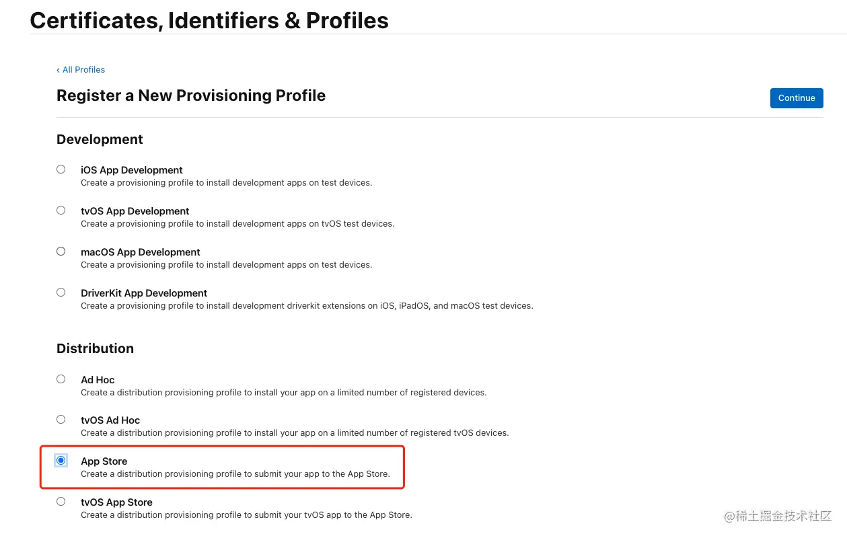This screenshot has height=538, width=847.
Task: Click the "DriverKit App Development" option title
Action: click(x=144, y=293)
